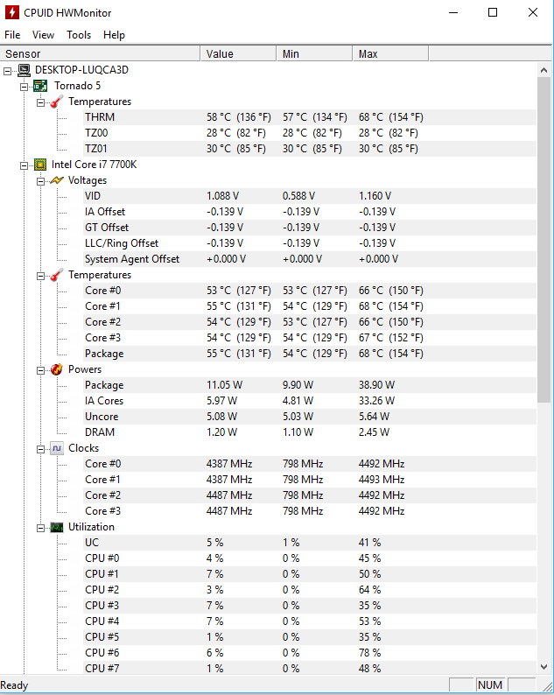This screenshot has width=554, height=695.
Task: Click the 1.088 V VID value
Action: point(222,196)
